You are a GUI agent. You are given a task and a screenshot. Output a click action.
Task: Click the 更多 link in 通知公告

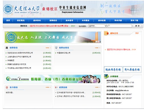click(137, 33)
